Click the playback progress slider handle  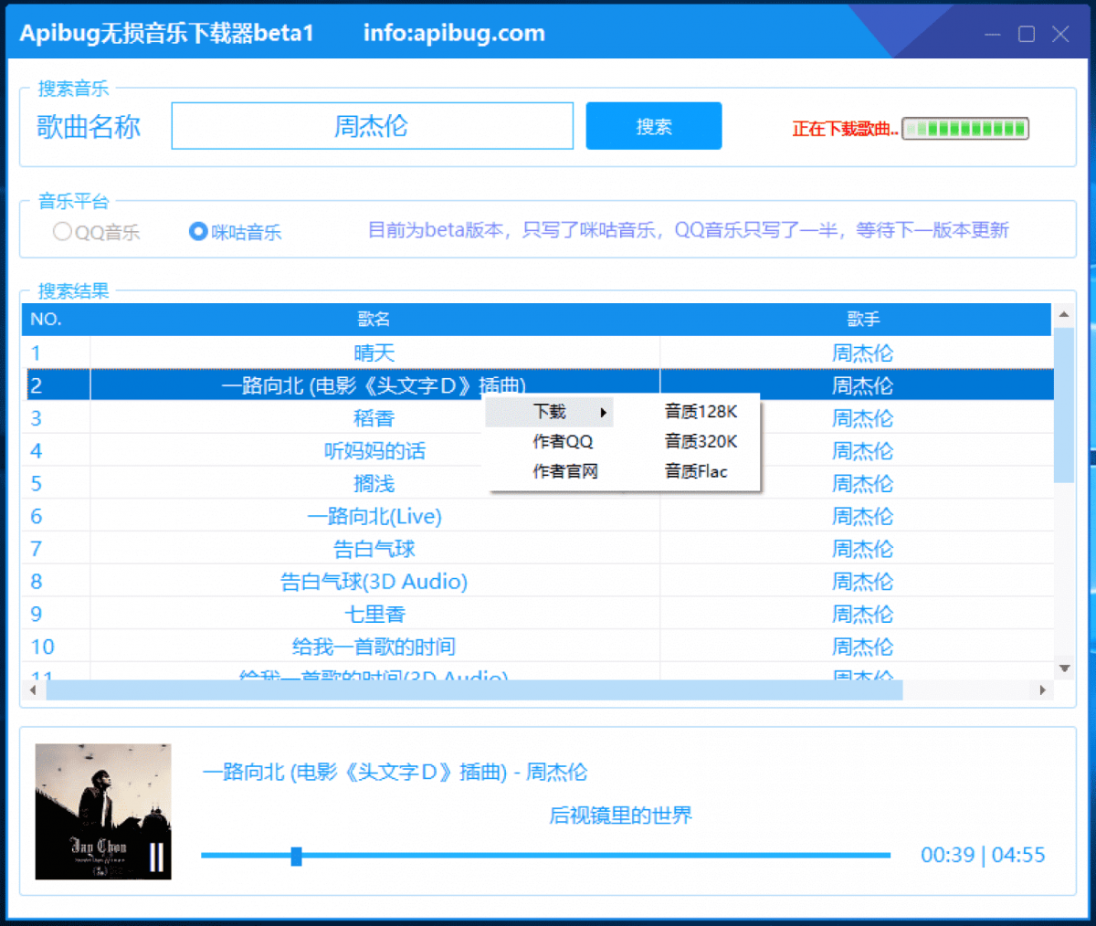click(x=296, y=856)
